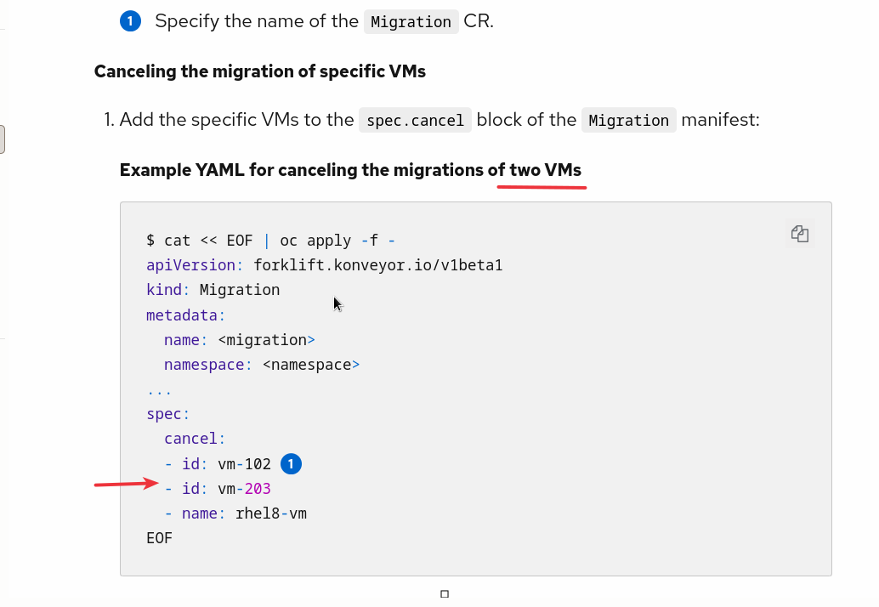Click the closing "EOF" line in the code
The width and height of the screenshot is (879, 607).
[160, 538]
